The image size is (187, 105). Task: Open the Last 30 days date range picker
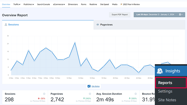(159, 15)
